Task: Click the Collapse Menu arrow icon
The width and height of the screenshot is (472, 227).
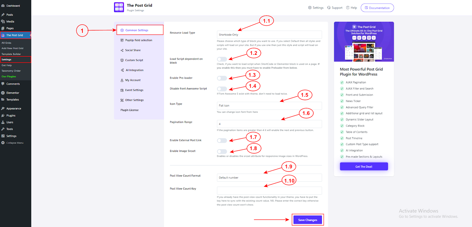Action: coord(3,143)
